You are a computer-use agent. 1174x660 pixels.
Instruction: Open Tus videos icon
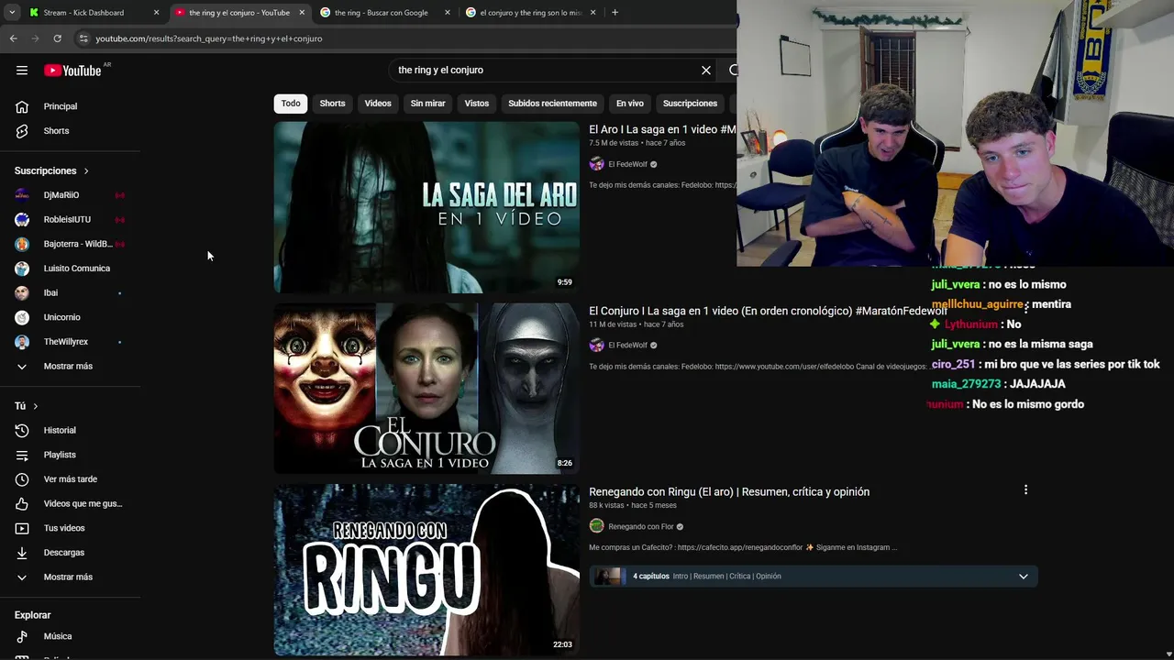(22, 528)
